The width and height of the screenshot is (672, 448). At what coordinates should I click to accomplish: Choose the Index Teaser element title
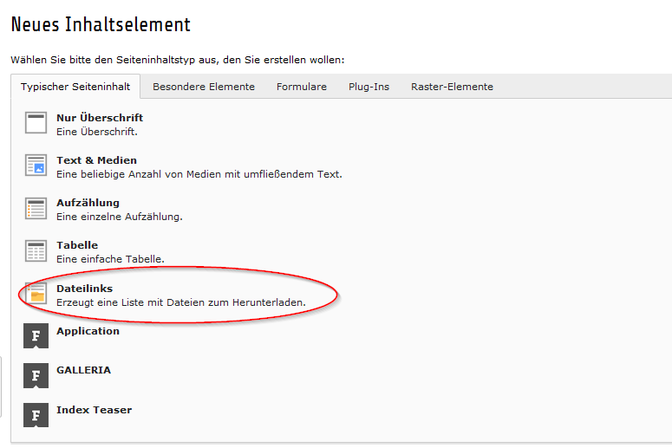[x=94, y=410]
